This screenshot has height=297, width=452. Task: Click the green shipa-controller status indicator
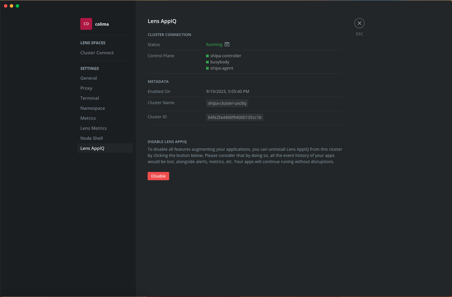(x=207, y=56)
